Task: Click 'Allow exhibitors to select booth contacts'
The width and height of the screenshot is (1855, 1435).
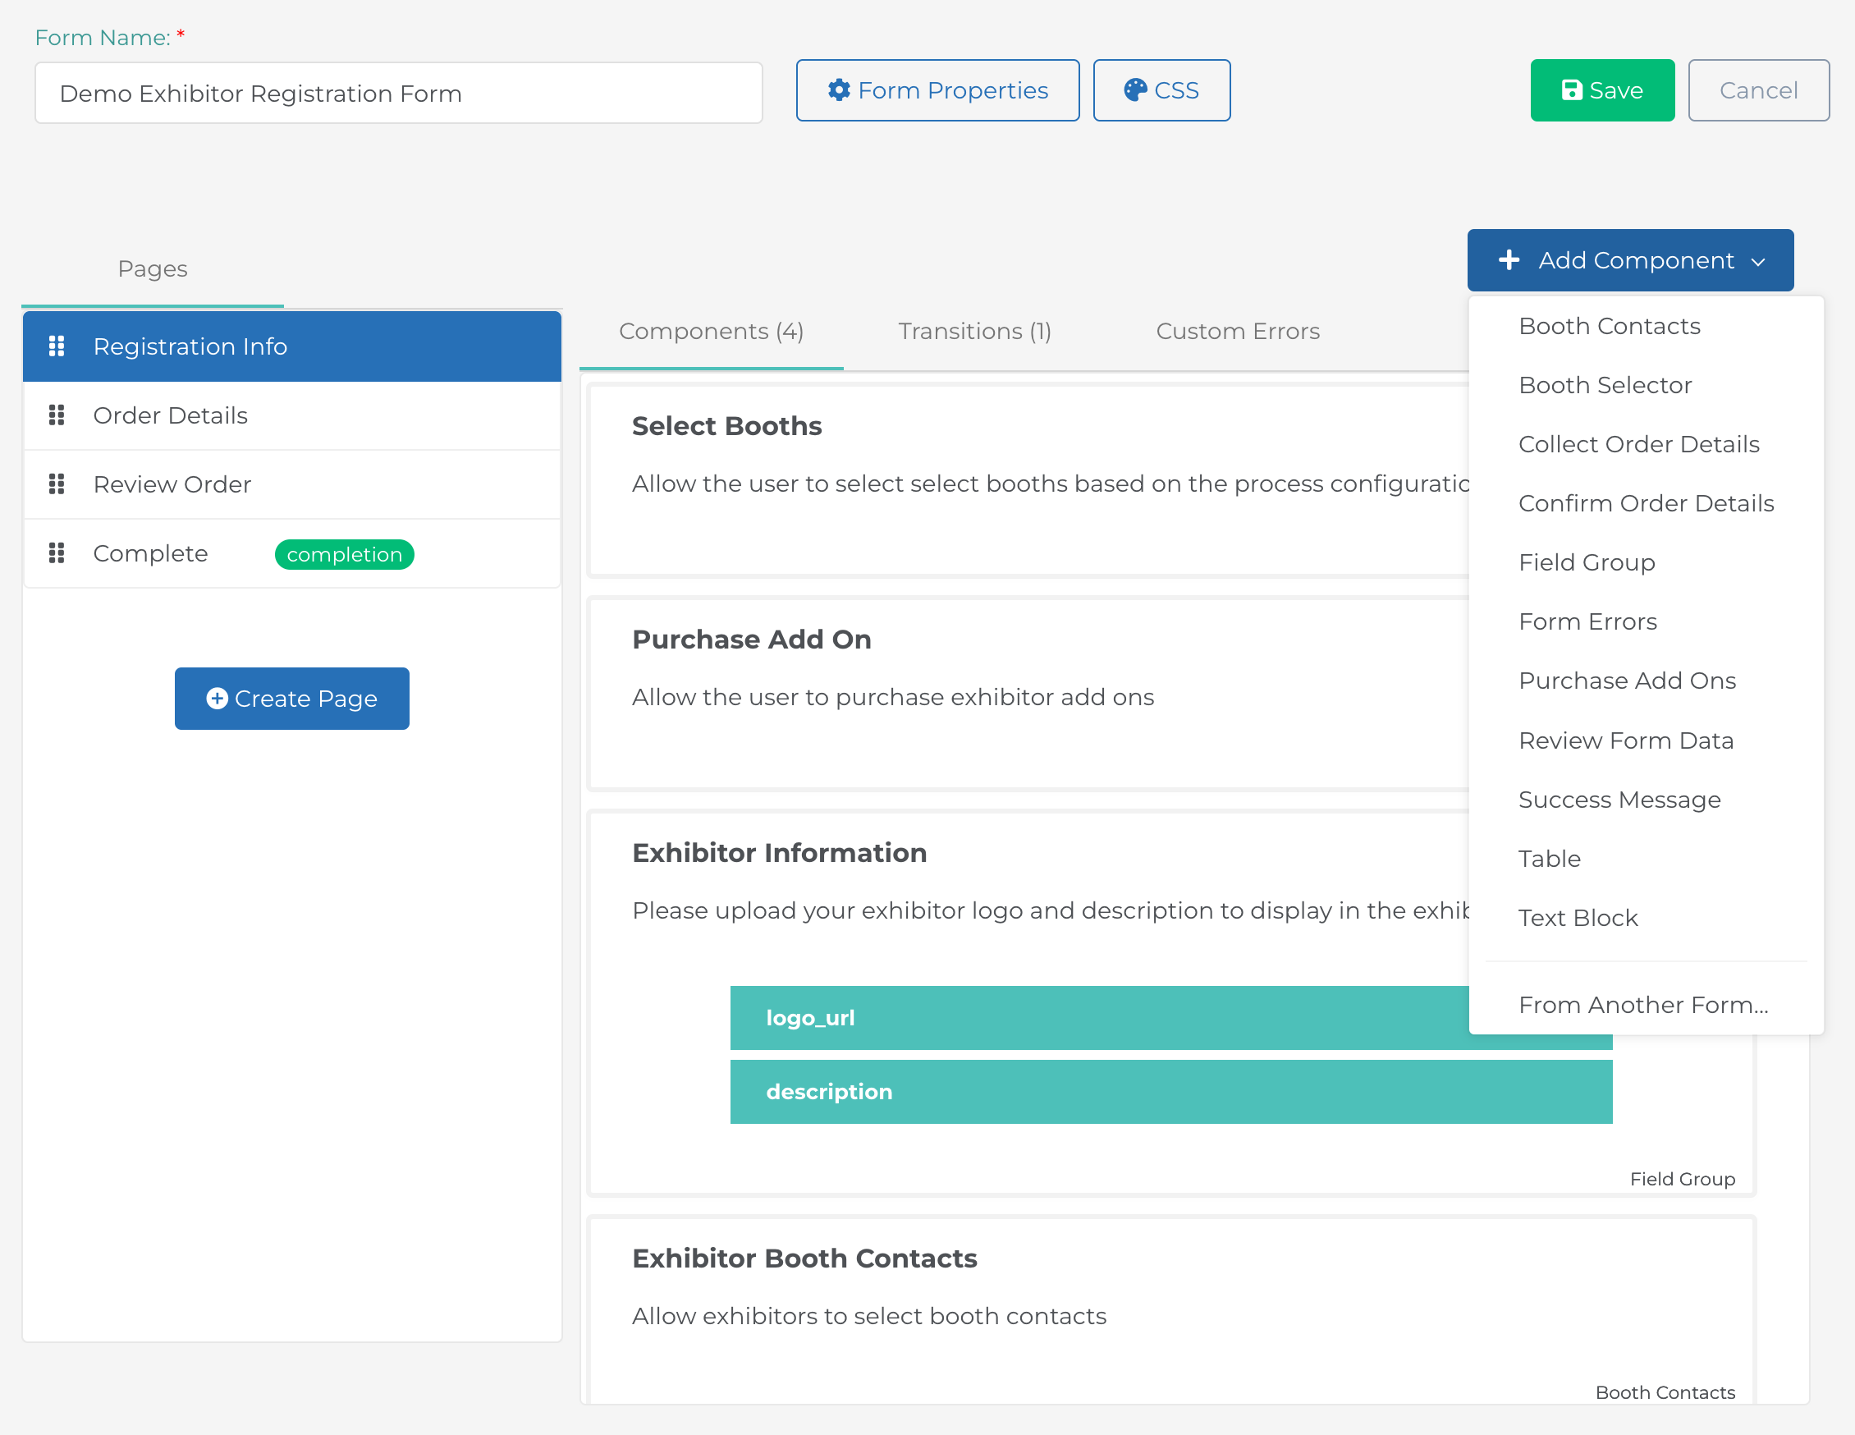Action: tap(869, 1316)
